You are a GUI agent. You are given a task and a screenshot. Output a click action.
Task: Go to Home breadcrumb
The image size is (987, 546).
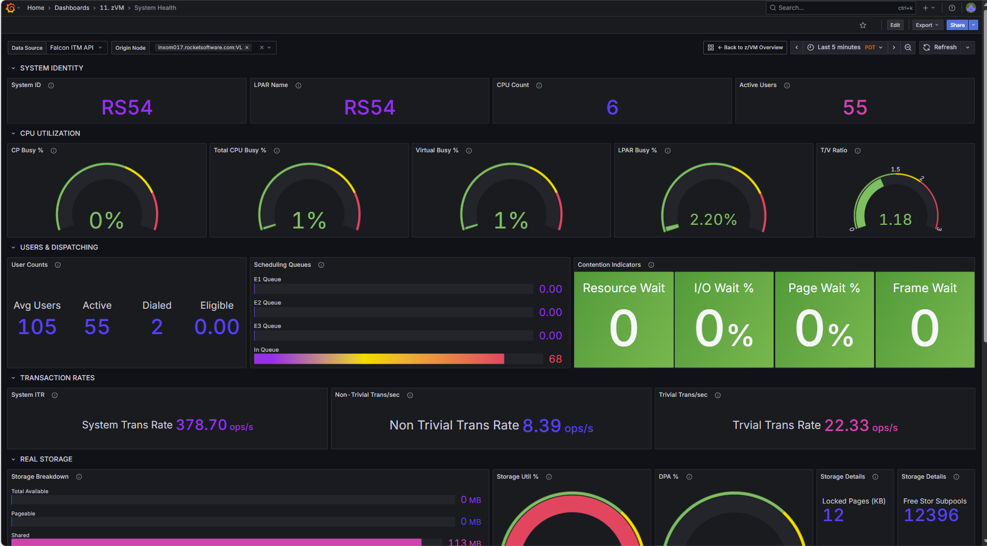coord(36,8)
